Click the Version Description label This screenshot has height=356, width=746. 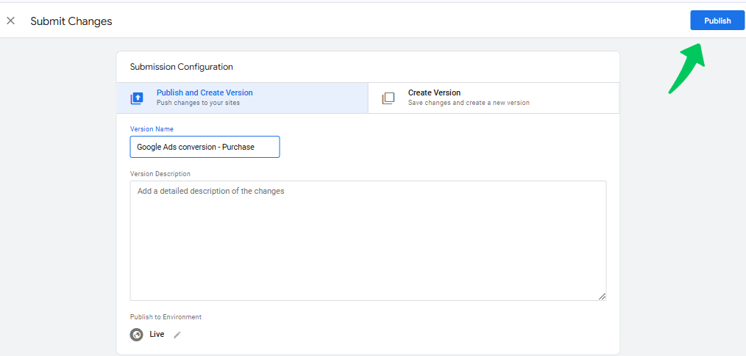coord(160,174)
